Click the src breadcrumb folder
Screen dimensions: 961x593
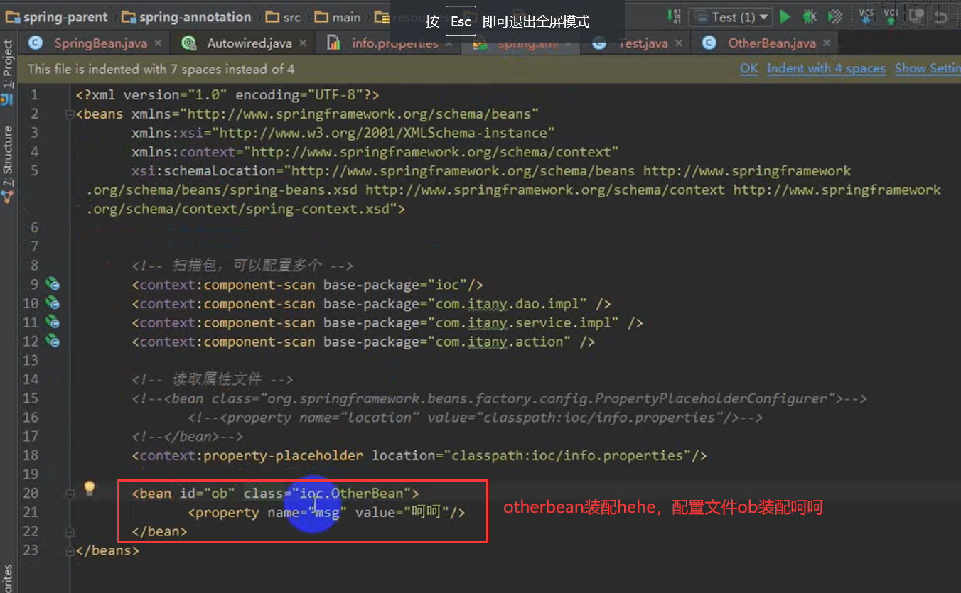283,17
